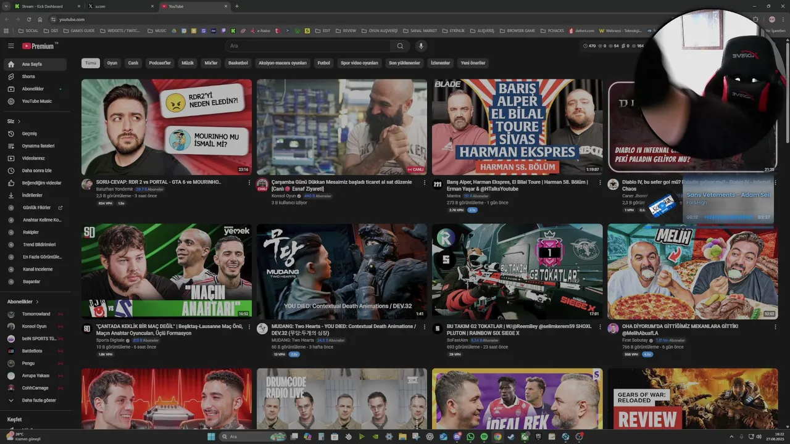Select the Yeni öneriler filter chip
This screenshot has height=444, width=790.
coord(473,63)
